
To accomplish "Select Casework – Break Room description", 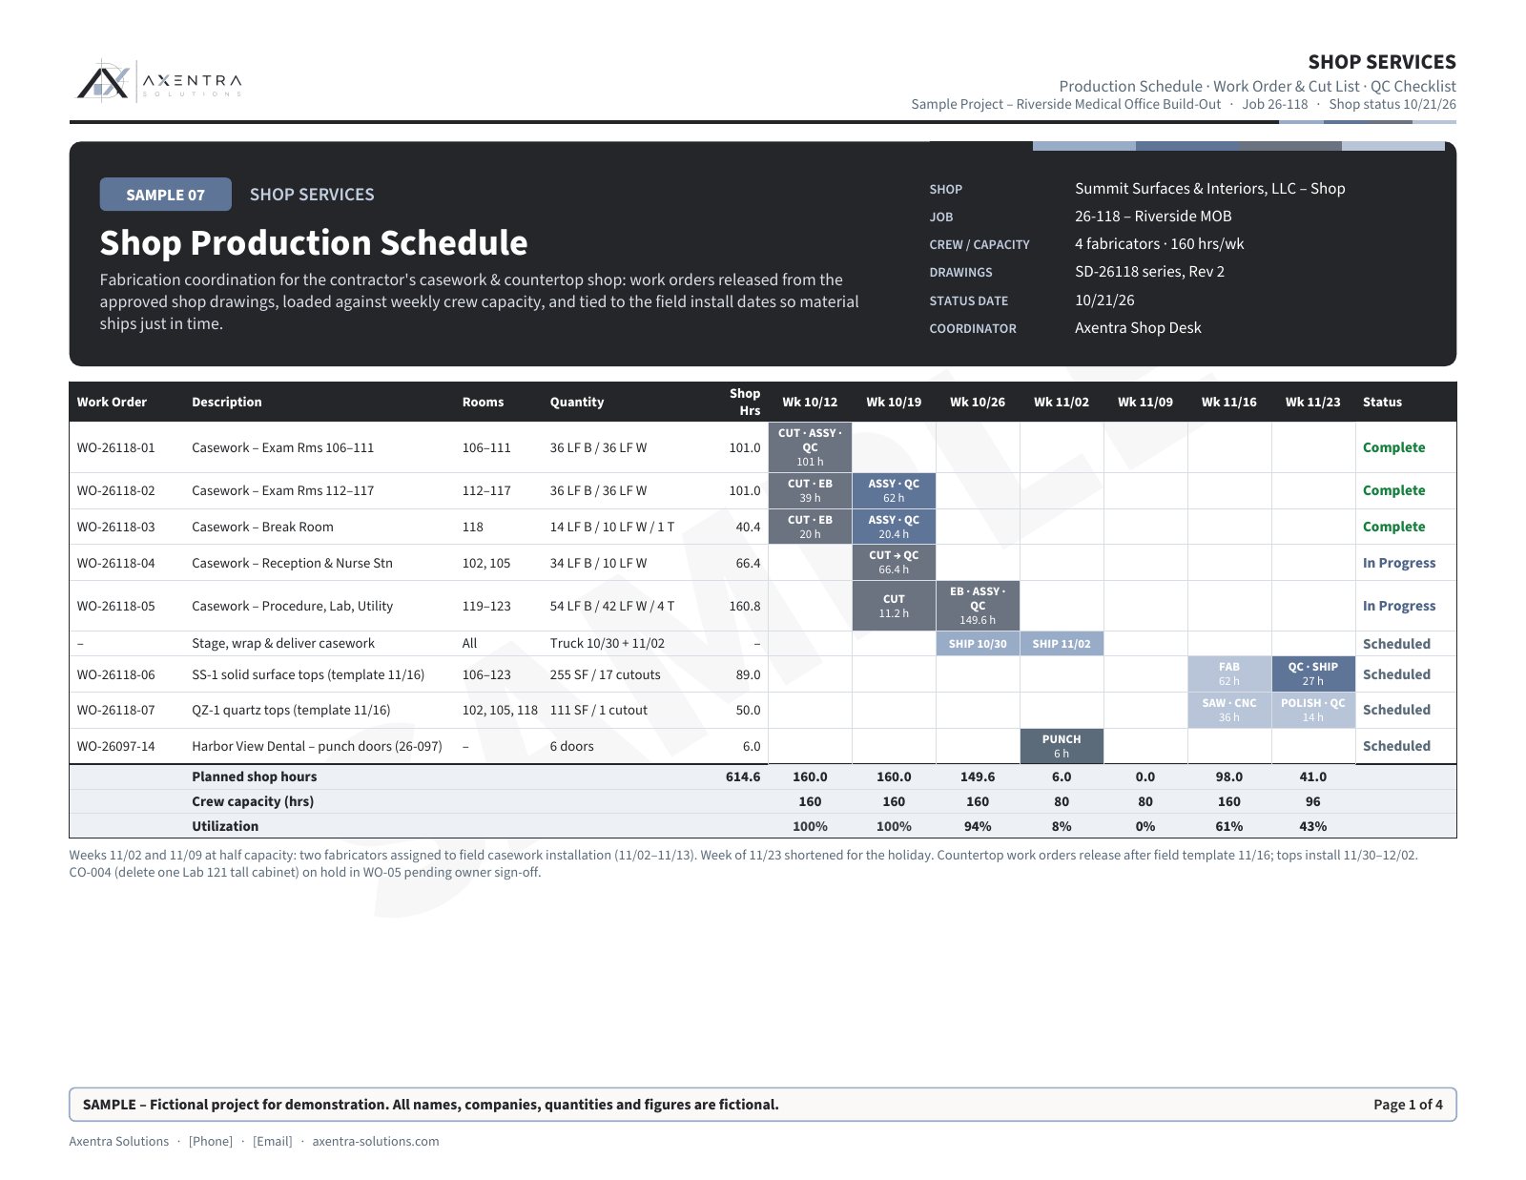I will (262, 527).
